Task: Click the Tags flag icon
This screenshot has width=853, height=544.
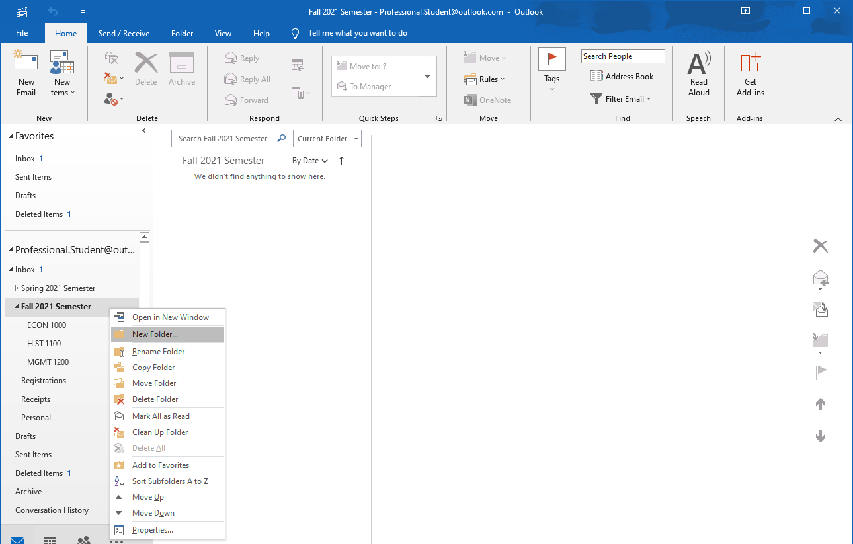Action: coord(552,59)
